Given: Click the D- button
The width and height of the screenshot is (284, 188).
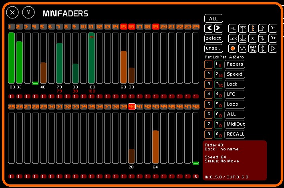Looking at the screenshot, I should (273, 28).
